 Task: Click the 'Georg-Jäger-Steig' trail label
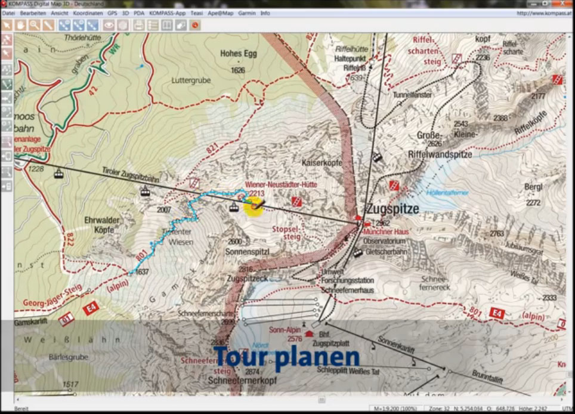(52, 296)
